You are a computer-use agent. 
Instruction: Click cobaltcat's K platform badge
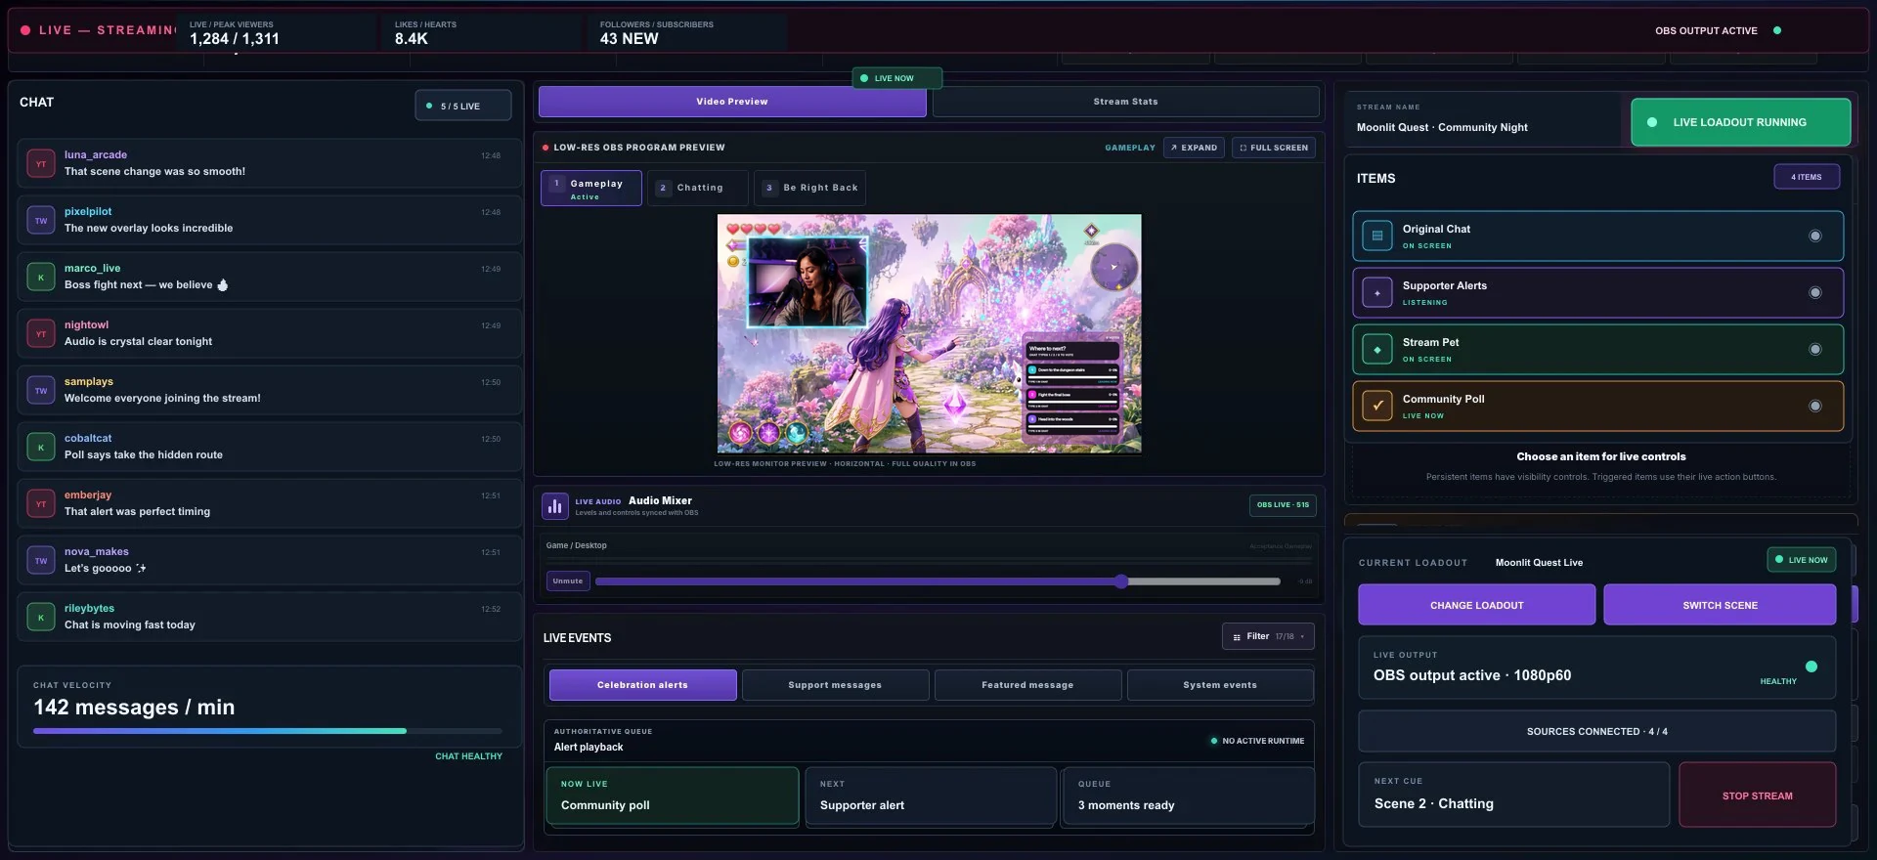click(41, 448)
